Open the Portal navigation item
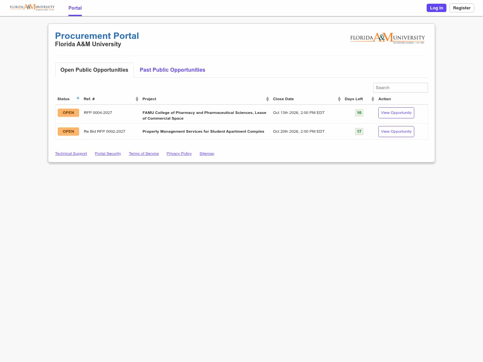This screenshot has height=362, width=483. click(75, 8)
